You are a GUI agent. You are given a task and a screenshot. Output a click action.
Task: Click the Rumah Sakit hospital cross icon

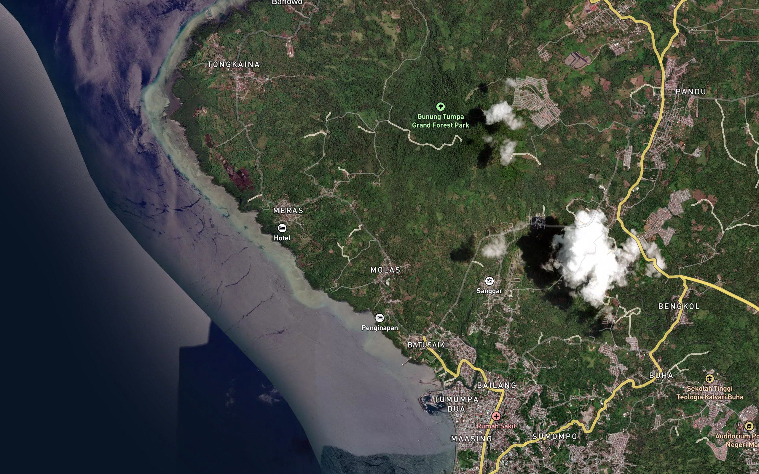[x=496, y=416]
